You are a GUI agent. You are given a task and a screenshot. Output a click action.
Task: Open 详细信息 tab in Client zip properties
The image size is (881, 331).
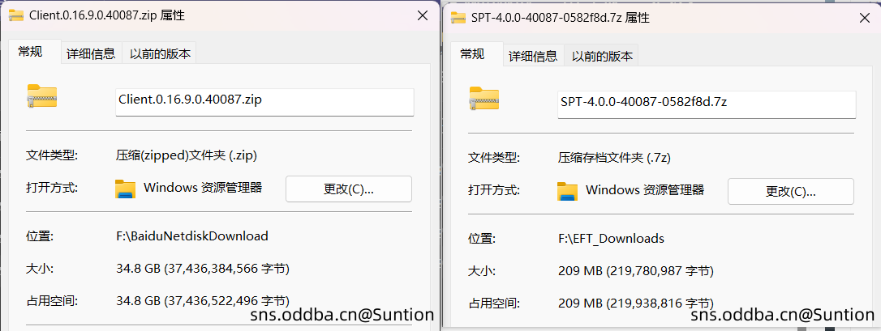click(x=91, y=54)
